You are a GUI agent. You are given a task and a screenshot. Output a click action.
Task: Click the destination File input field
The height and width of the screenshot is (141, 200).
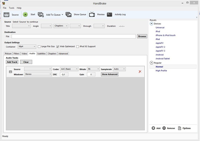tap(74, 36)
